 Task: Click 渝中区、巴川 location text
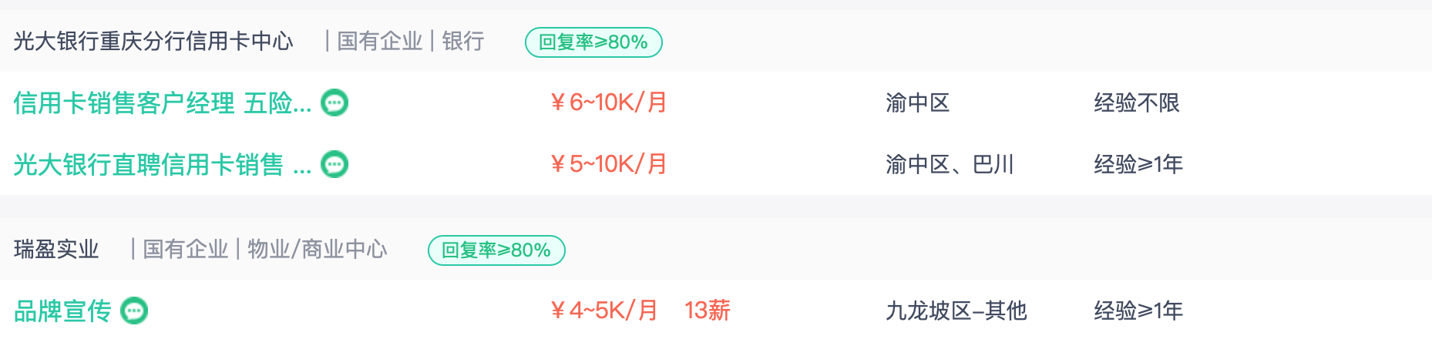click(950, 164)
